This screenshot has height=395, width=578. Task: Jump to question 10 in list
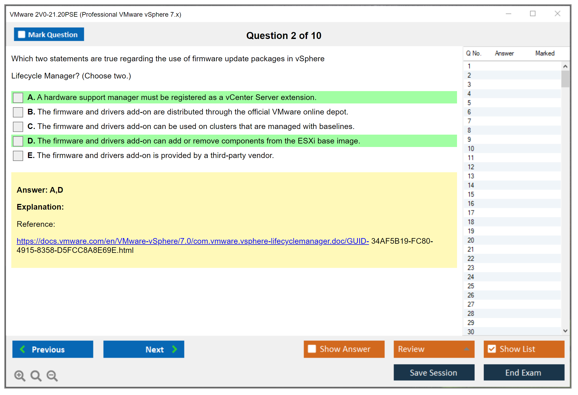471,149
